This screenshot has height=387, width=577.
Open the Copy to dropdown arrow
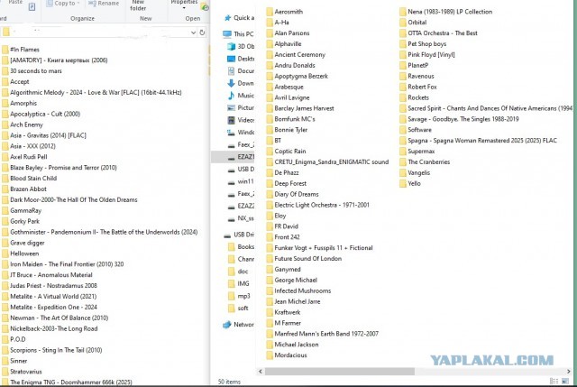click(x=78, y=4)
